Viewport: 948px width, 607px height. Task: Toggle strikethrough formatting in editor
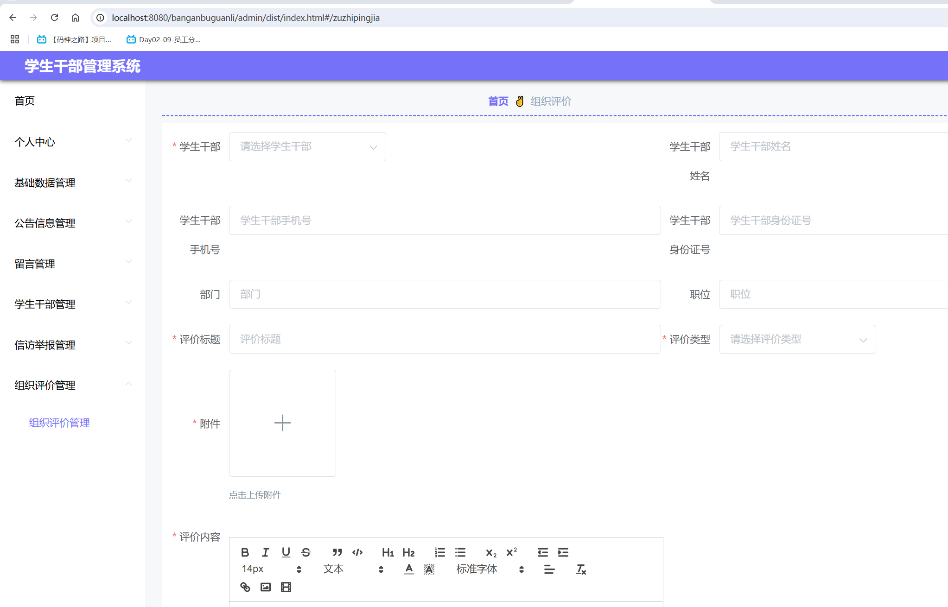pyautogui.click(x=306, y=552)
